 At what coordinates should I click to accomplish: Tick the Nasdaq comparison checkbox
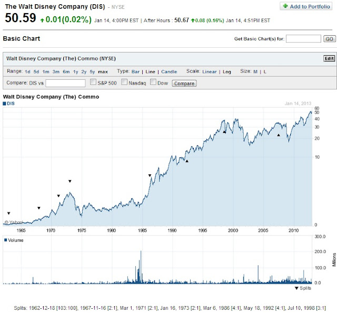point(124,82)
